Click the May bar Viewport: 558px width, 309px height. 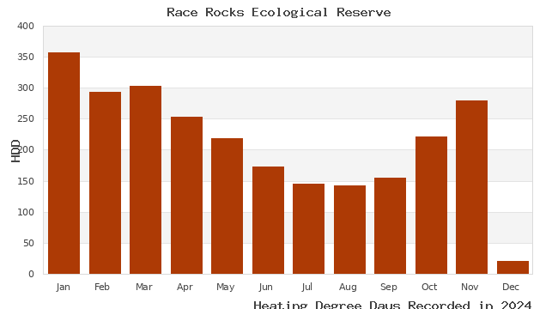(227, 206)
